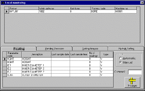Click Type cell V in ODIA row
Screen dimensions: 145x91
[x=106, y=75]
